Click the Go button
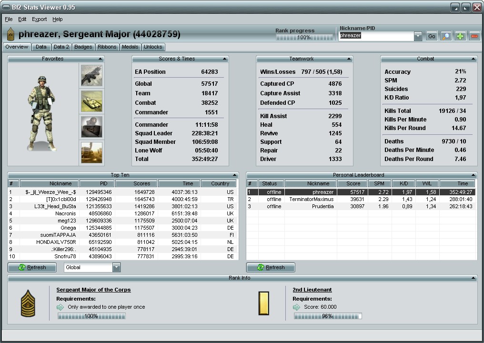The image size is (484, 343). click(x=432, y=36)
